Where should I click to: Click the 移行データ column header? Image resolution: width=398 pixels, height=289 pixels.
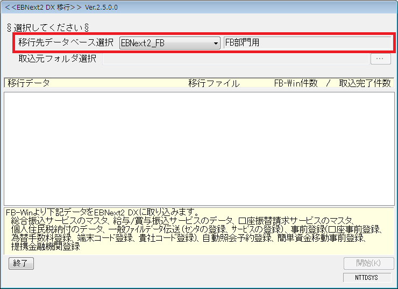(x=29, y=83)
